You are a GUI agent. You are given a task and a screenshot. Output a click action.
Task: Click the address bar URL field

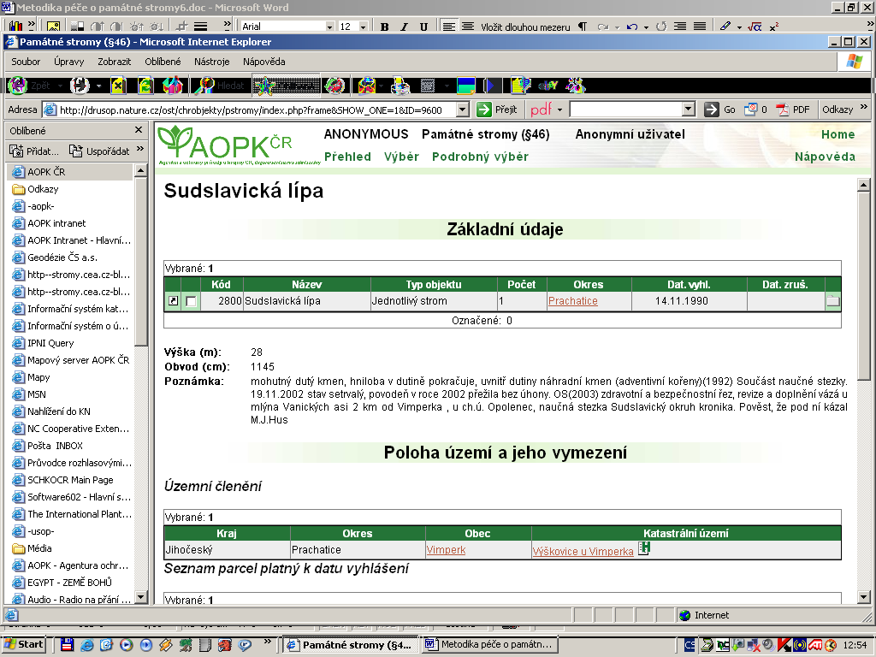pos(257,109)
